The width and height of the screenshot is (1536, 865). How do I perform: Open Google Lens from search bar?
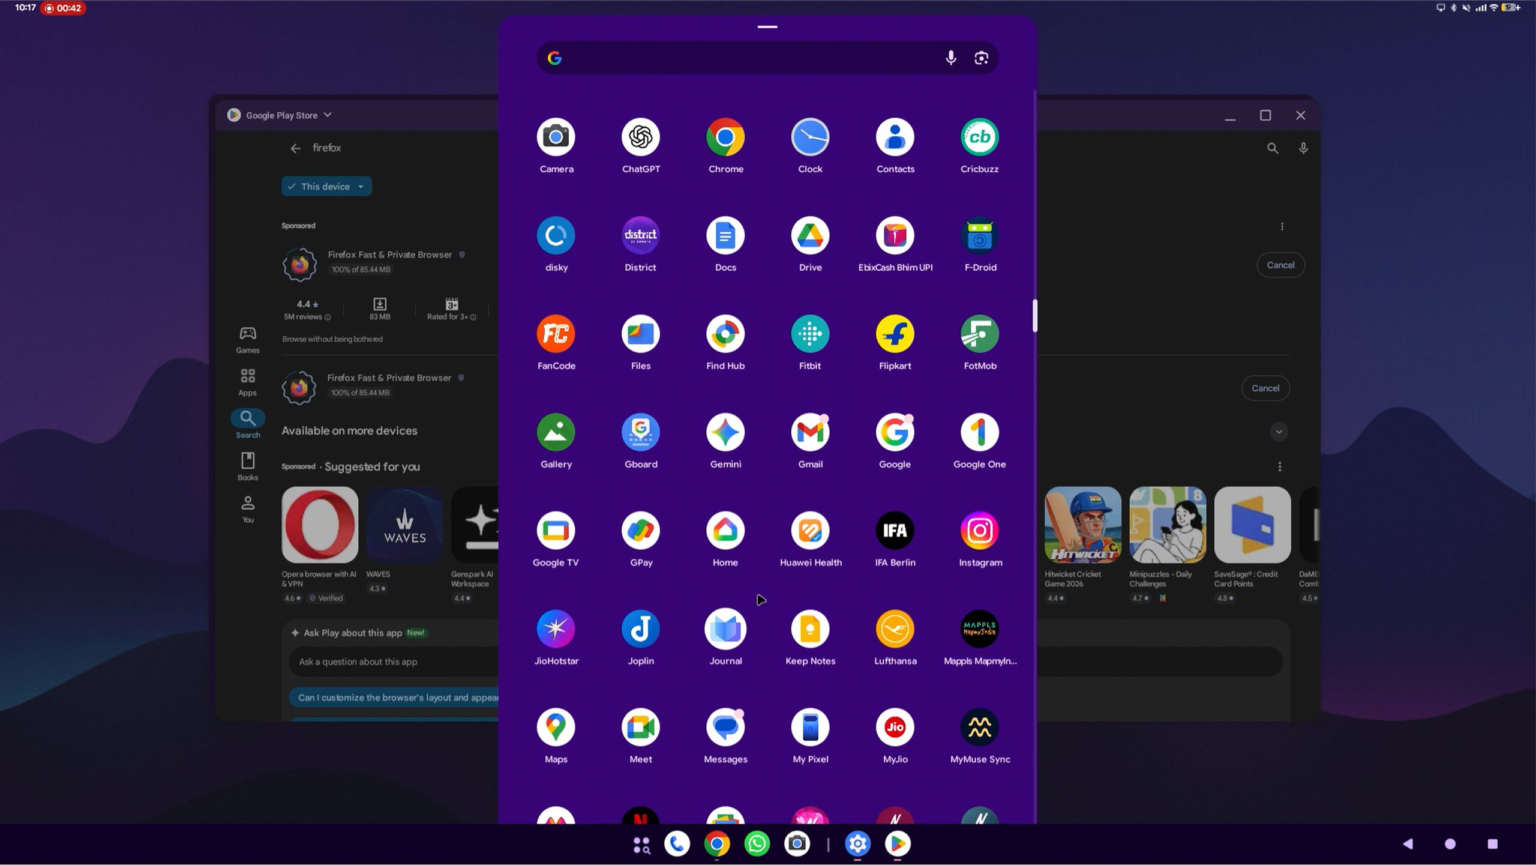981,58
